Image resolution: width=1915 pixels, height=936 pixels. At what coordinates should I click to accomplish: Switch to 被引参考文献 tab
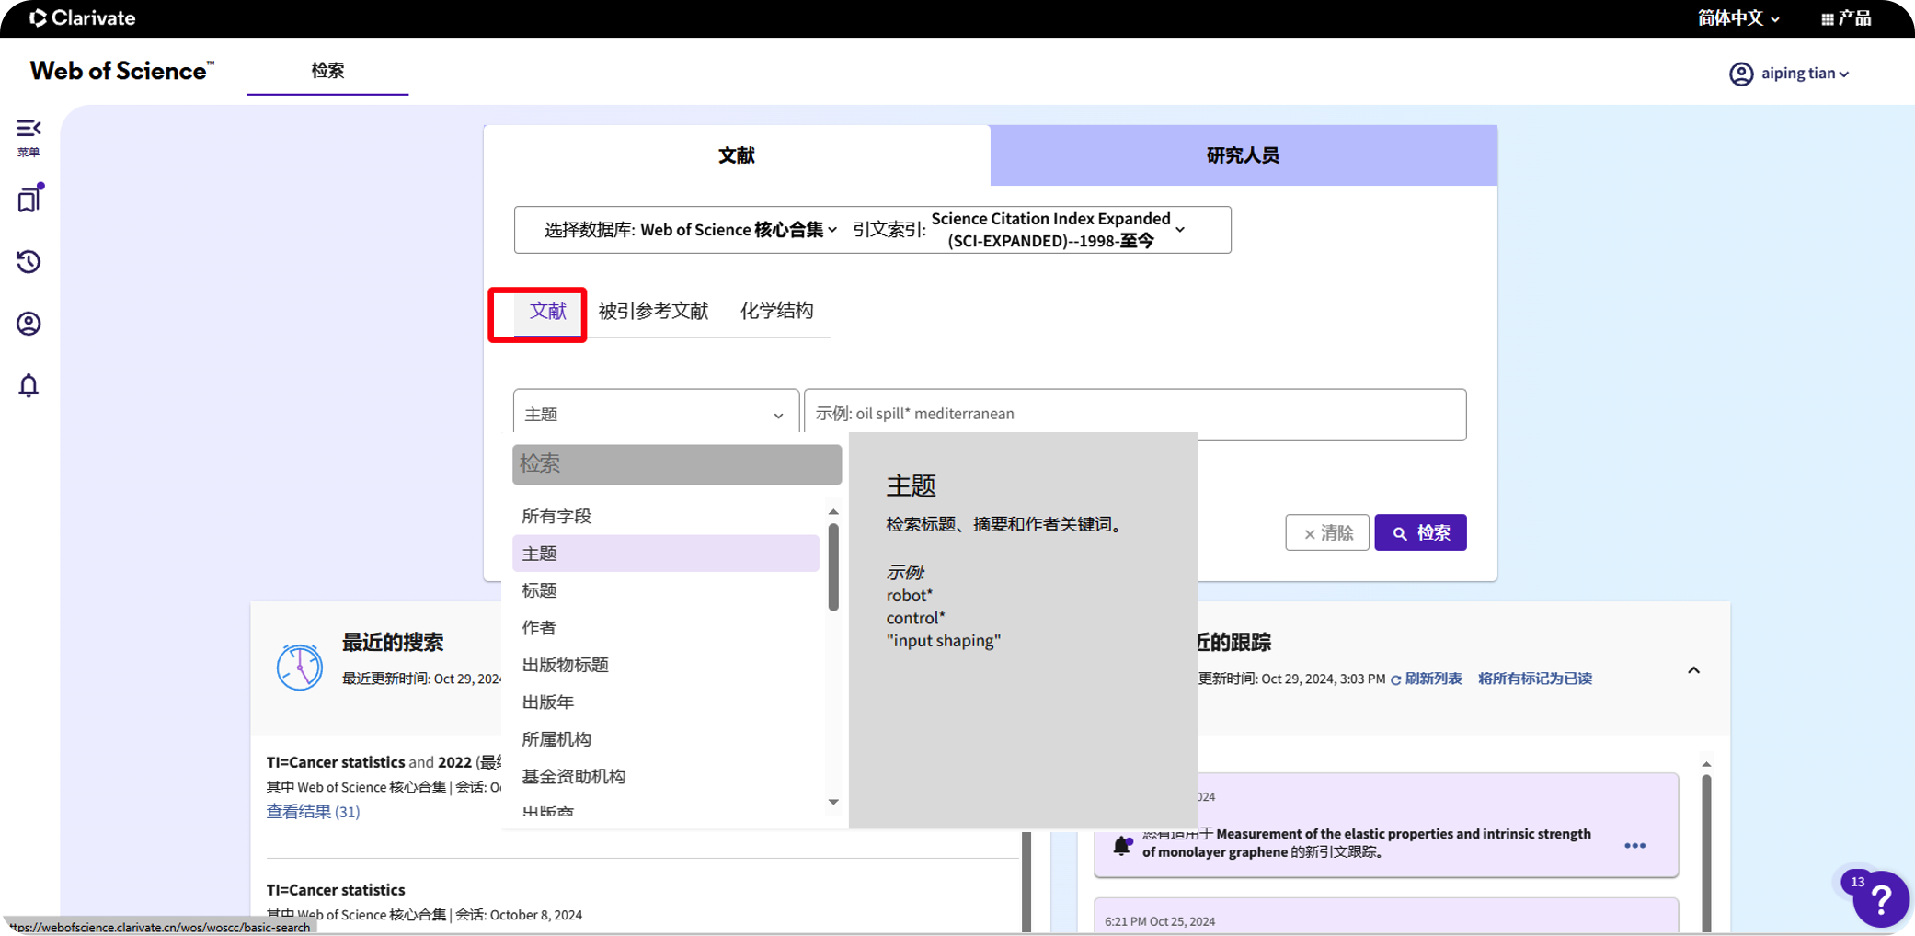[653, 311]
